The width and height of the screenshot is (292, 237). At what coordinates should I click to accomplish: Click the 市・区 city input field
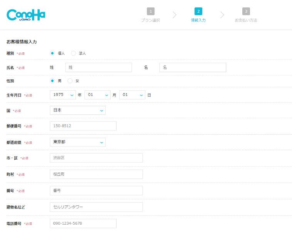click(96, 158)
